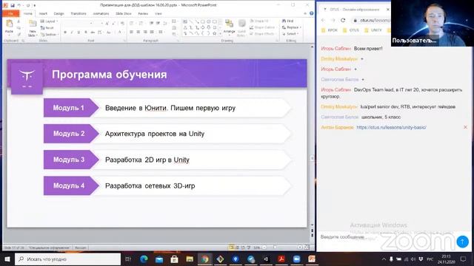The height and width of the screenshot is (266, 474).
Task: Click Find in the Editing group
Action: click(288, 21)
